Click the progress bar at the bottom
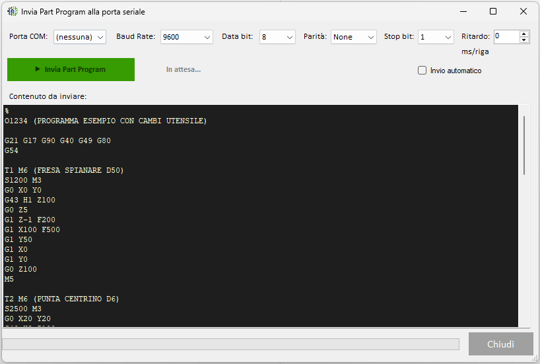Viewport: 540px width, 364px height. tap(231, 344)
